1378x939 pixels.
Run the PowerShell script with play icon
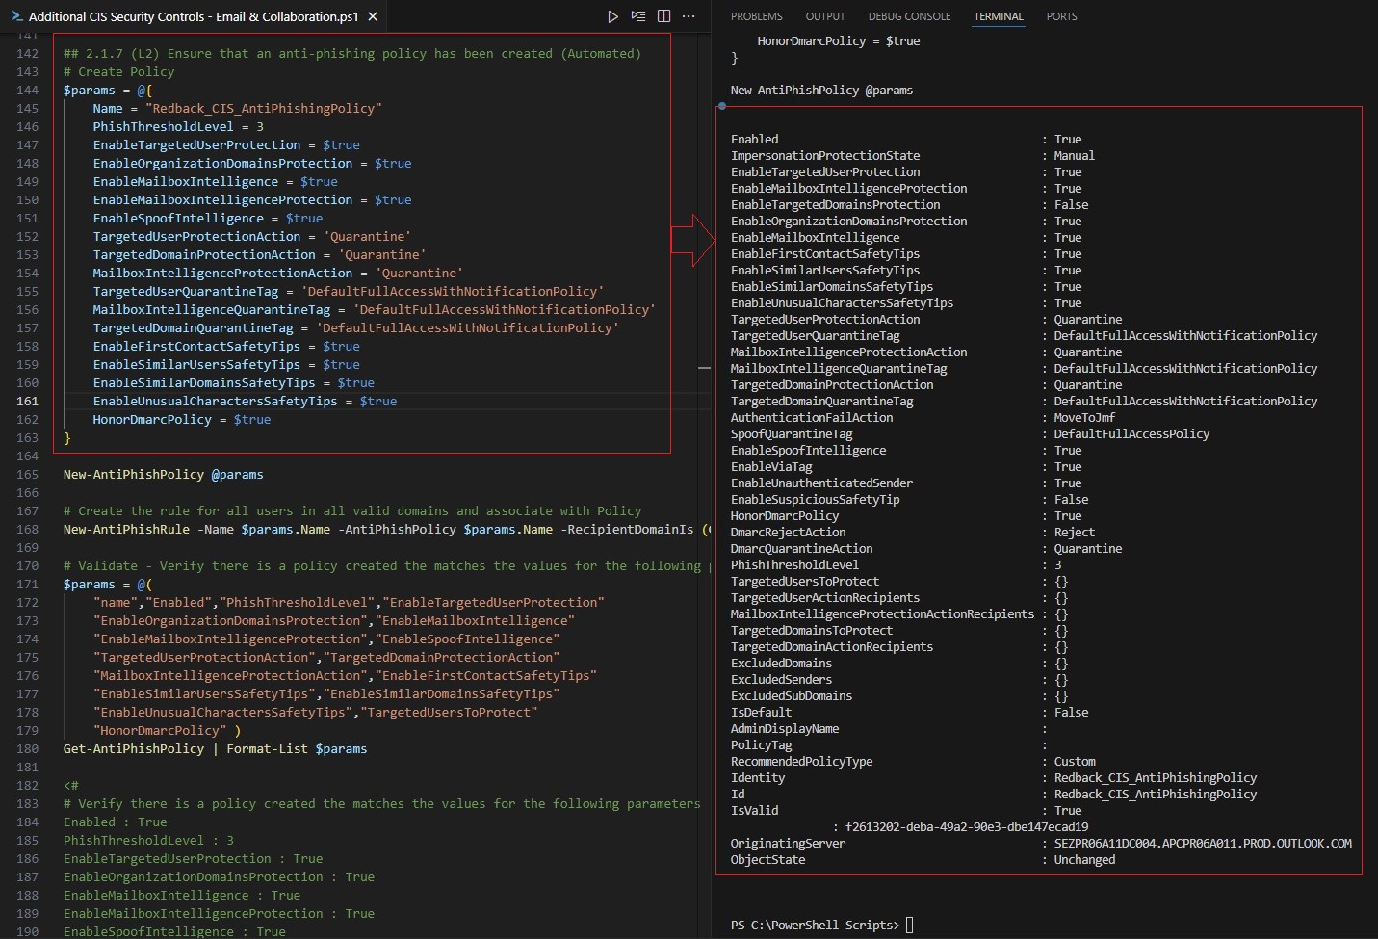pos(612,16)
